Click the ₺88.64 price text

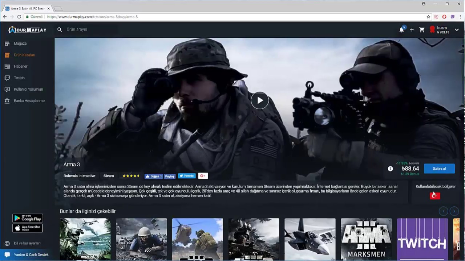click(x=410, y=169)
